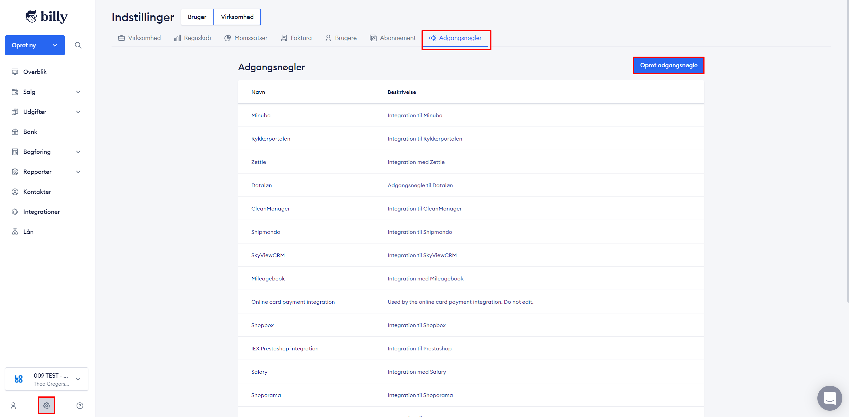This screenshot has width=849, height=417.
Task: Click the Salg wallet icon
Action: 15,92
